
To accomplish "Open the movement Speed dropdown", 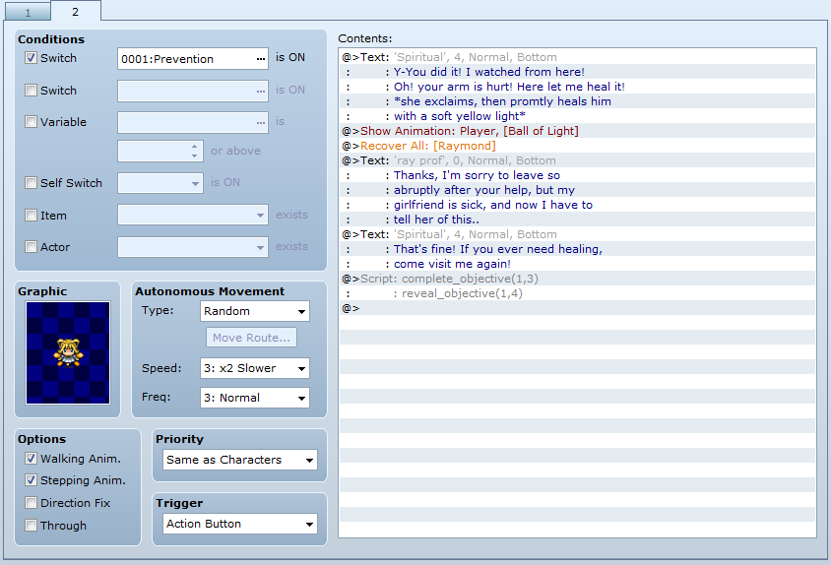I will click(x=255, y=368).
